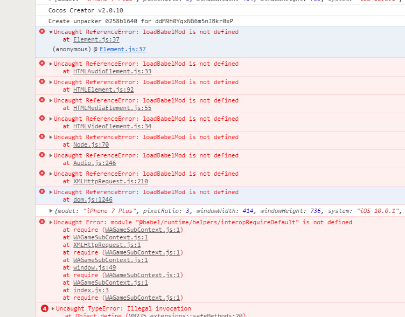Image resolution: width=405 pixels, height=317 pixels.
Task: Collapse the expanded Element.js:37 error entry
Action: pyautogui.click(x=51, y=32)
